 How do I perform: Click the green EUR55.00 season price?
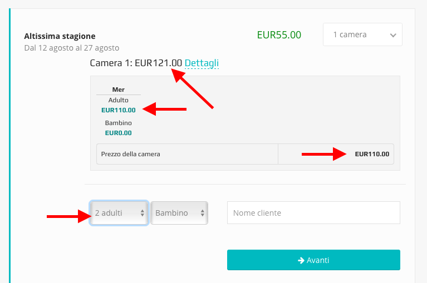click(279, 34)
